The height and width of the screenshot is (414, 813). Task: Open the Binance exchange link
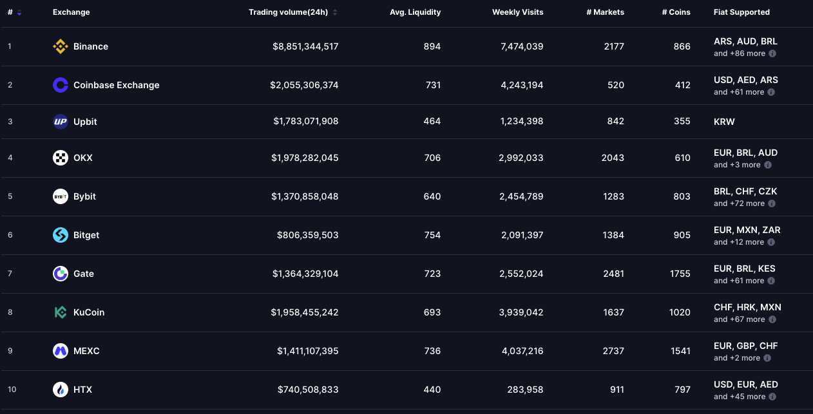[91, 46]
